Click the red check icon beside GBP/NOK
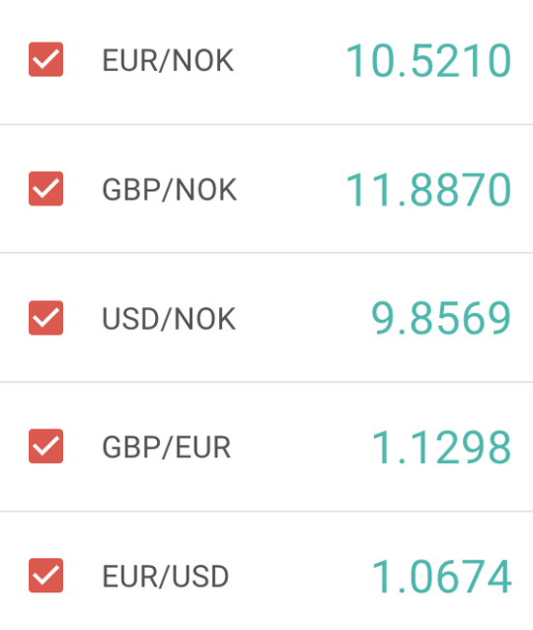Screen dimensions: 533x630 pos(46,188)
